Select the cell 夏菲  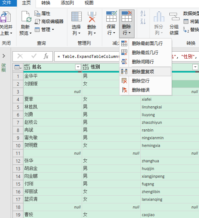(52, 99)
